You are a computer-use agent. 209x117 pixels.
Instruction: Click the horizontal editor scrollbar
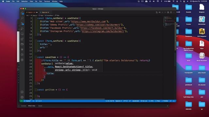70,99
